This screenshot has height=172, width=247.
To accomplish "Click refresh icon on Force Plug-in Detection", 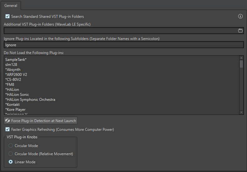I will click(8, 120).
